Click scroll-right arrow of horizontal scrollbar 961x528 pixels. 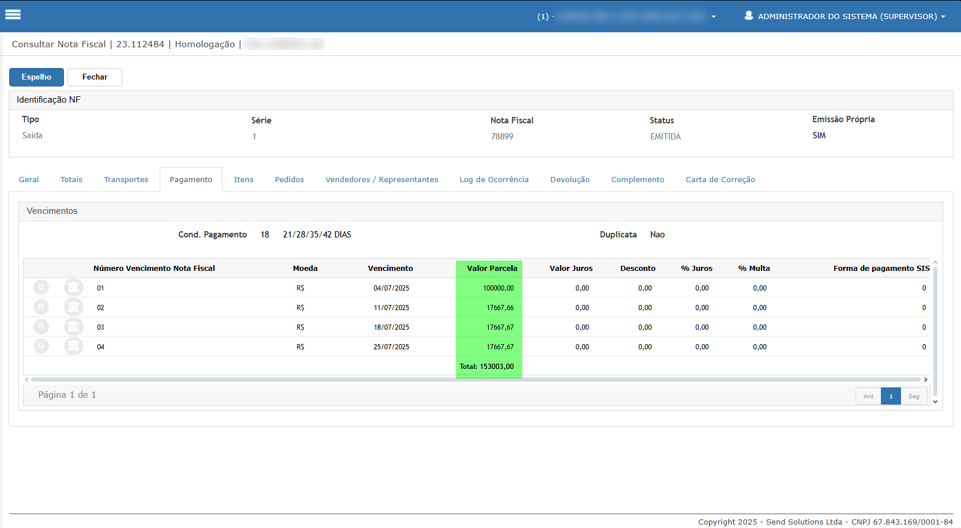pos(926,379)
